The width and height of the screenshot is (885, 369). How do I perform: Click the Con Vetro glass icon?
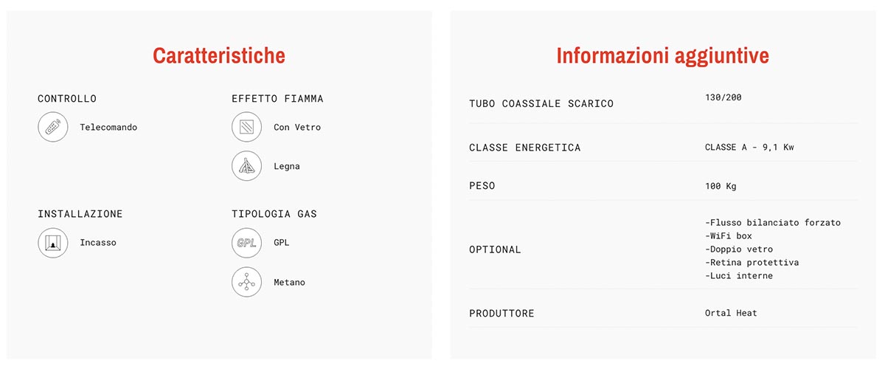pyautogui.click(x=247, y=127)
